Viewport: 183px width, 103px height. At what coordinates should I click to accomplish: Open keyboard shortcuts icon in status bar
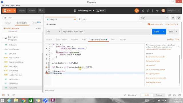point(174,95)
